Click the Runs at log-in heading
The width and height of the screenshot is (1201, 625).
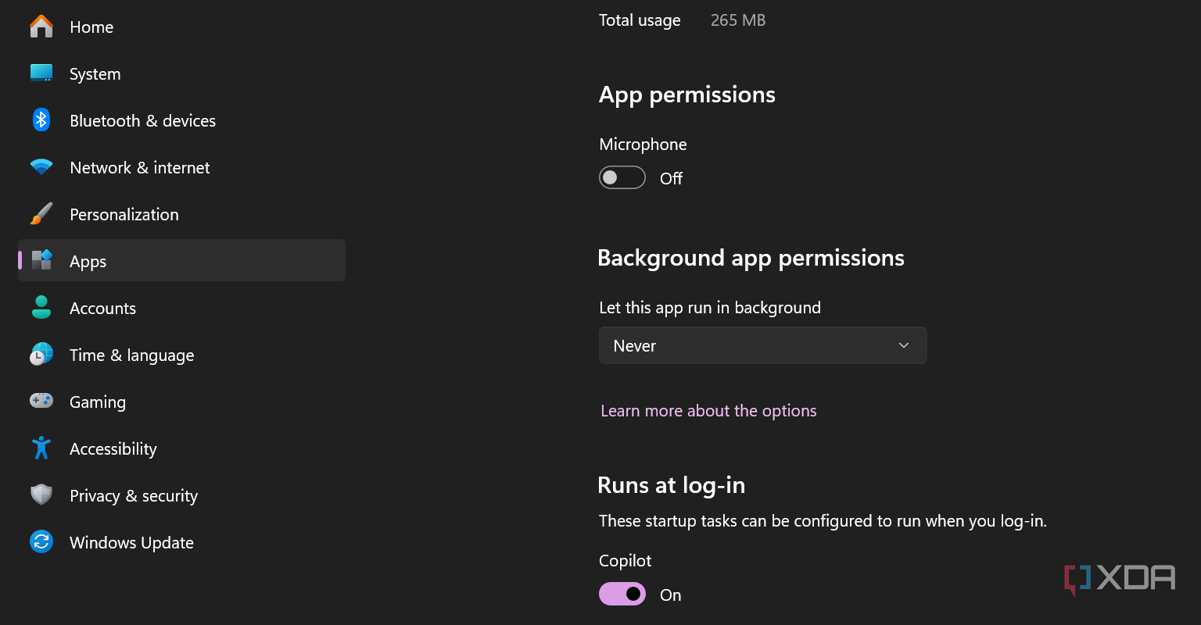(x=672, y=485)
